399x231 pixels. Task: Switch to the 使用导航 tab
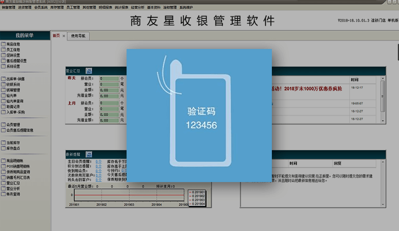pos(79,36)
